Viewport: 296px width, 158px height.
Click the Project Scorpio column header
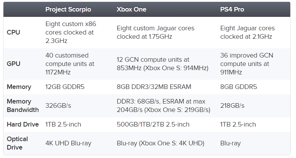pyautogui.click(x=68, y=10)
